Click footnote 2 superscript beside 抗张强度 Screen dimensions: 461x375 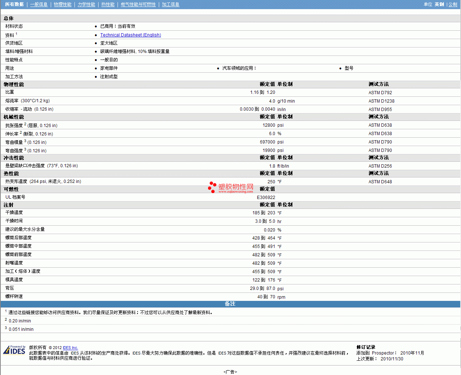pyautogui.click(x=25, y=124)
